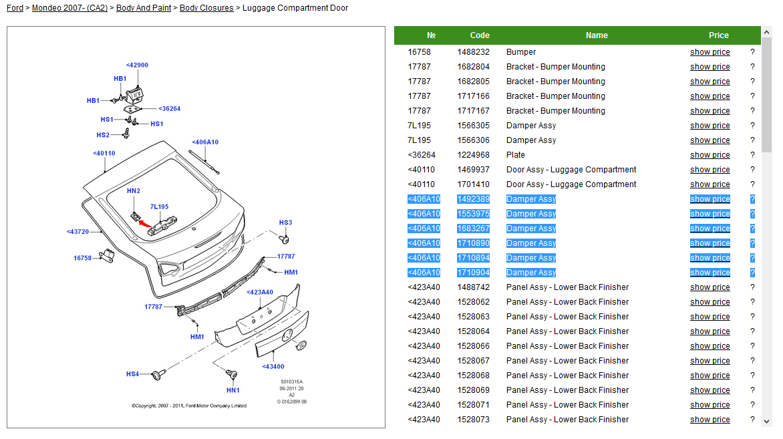
Task: Go to Mondeo 2007- (CA2) breadcrumb
Action: (69, 8)
